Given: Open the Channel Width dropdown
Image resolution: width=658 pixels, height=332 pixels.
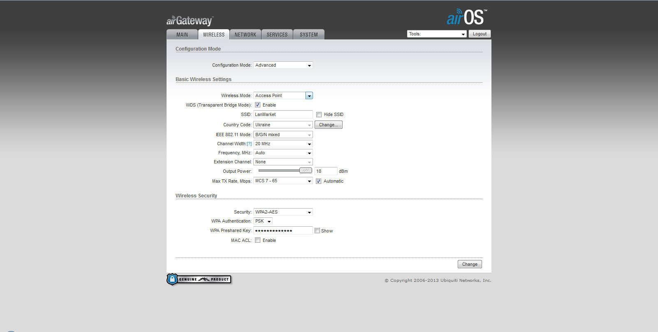Looking at the screenshot, I should [x=283, y=144].
